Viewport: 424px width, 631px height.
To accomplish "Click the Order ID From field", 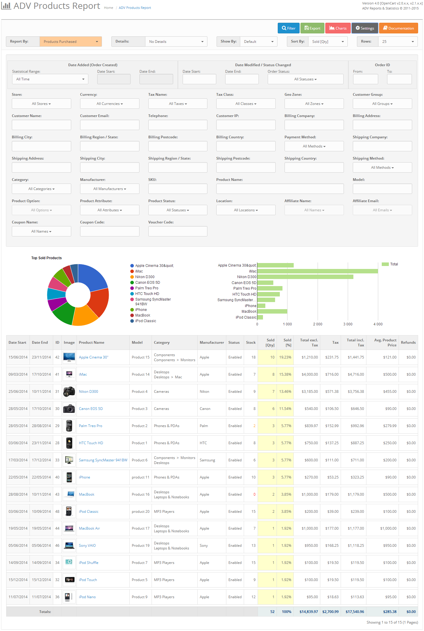I will [365, 79].
